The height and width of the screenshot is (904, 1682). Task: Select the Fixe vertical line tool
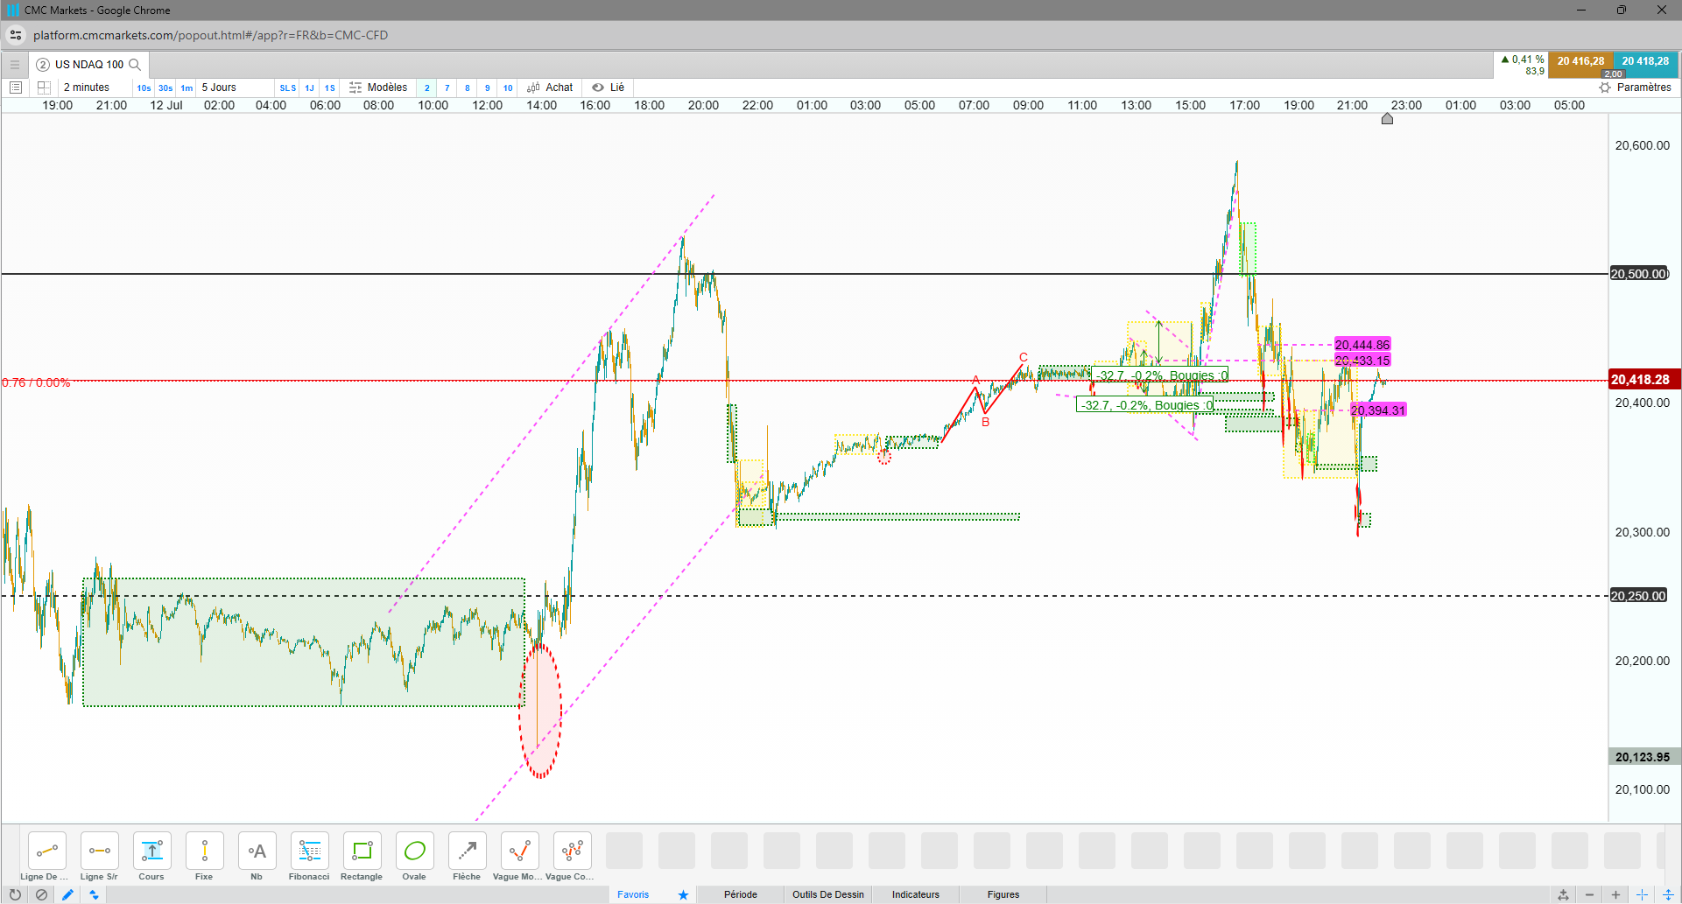click(x=204, y=857)
